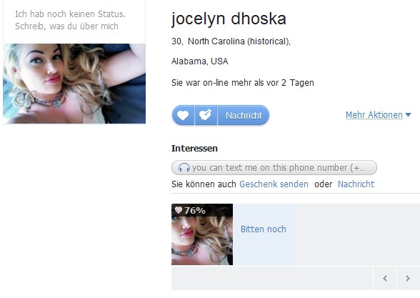Screen dimensions: 420x298
Task: Click the status text placeholder box
Action: (74, 20)
